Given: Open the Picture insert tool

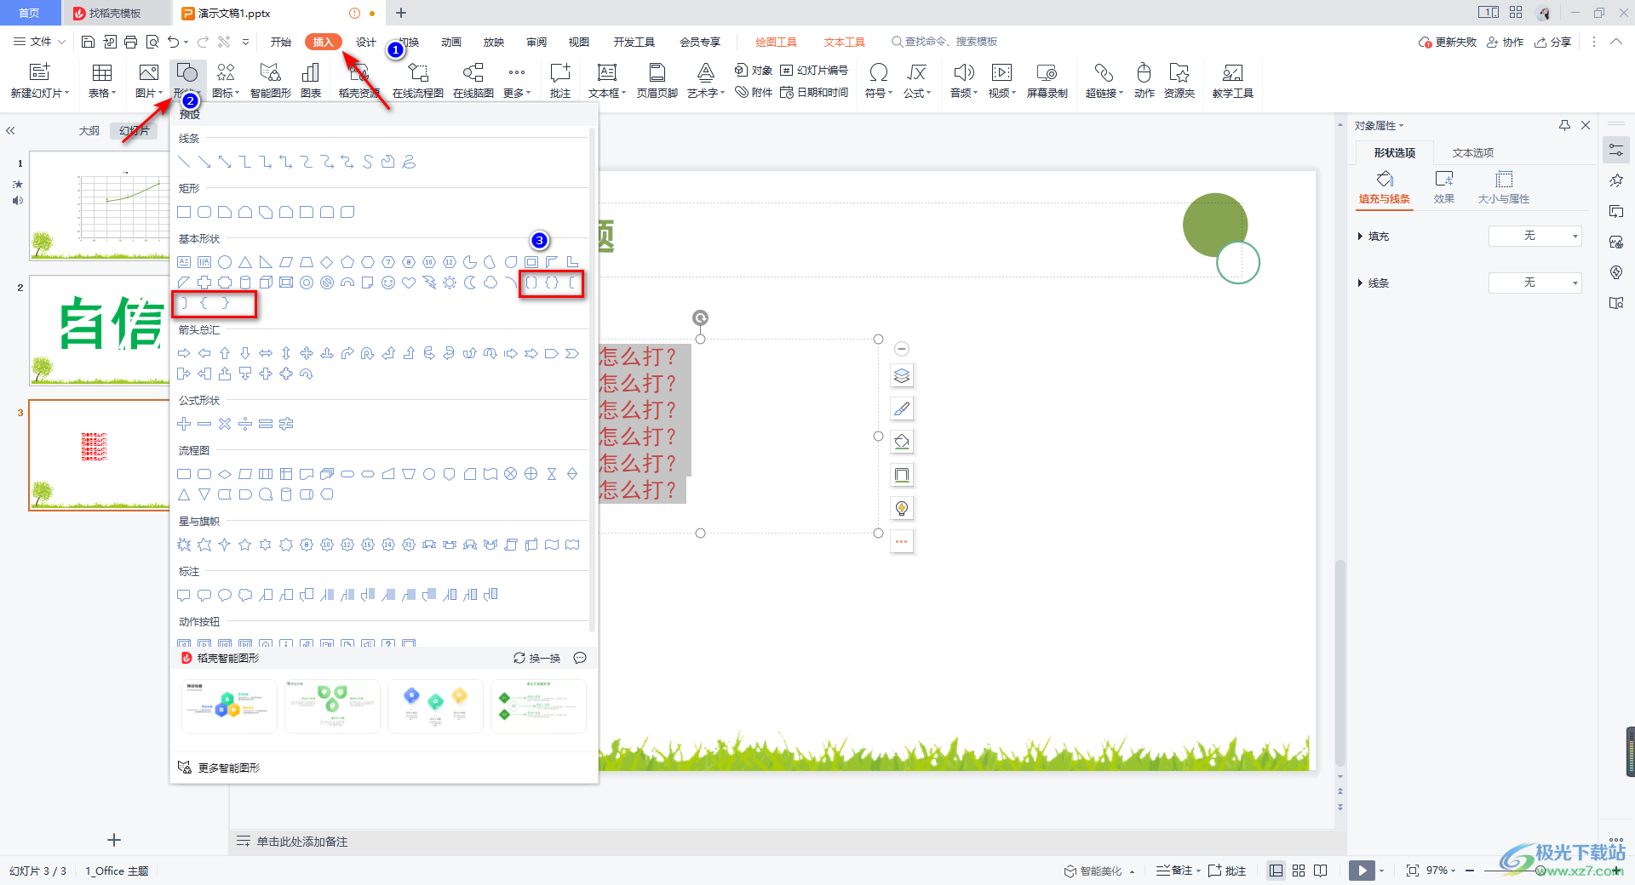Looking at the screenshot, I should 149,80.
